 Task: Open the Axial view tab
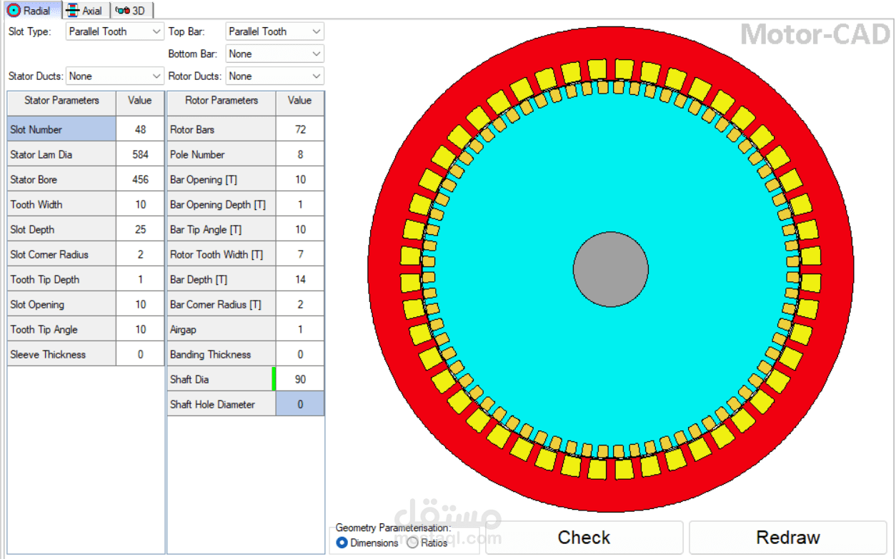(x=86, y=10)
